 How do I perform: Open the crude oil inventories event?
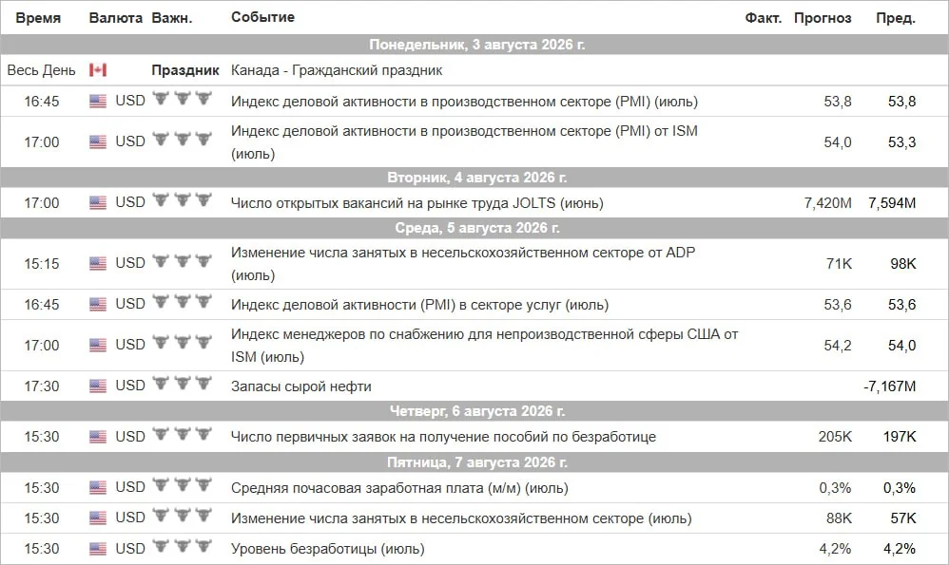pyautogui.click(x=300, y=386)
